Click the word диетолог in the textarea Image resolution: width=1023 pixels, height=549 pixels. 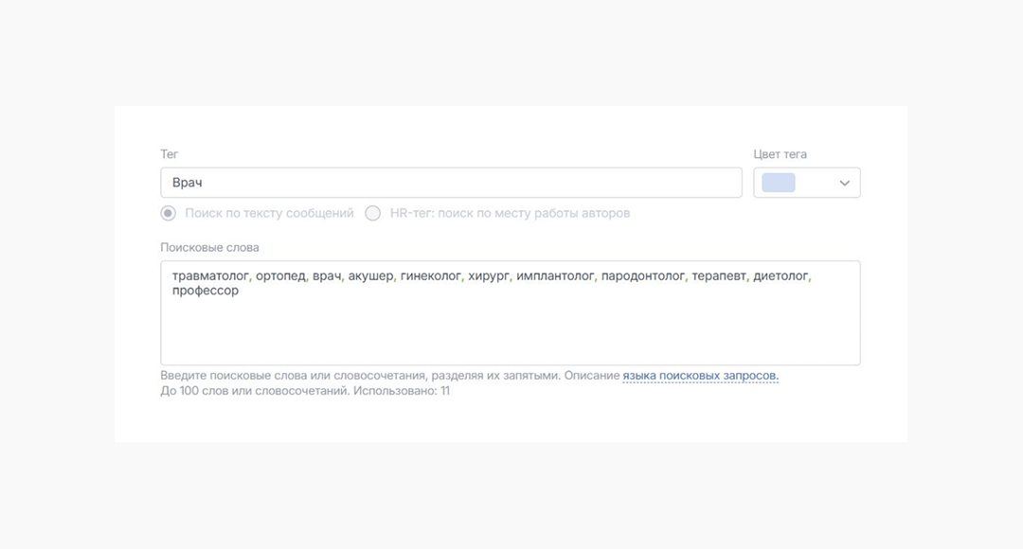781,275
